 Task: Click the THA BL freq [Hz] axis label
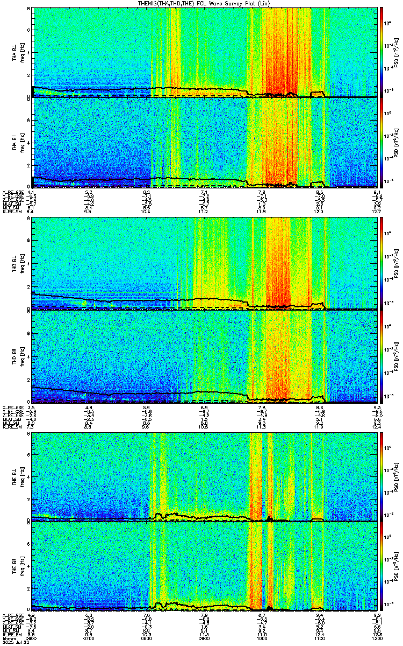pos(23,52)
